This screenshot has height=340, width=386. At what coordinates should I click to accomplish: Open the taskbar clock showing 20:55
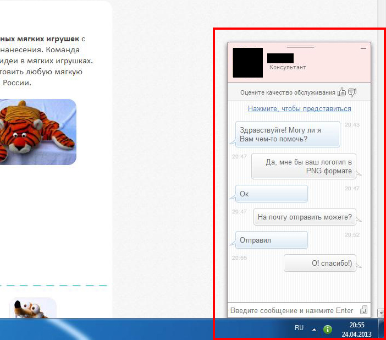[356, 330]
